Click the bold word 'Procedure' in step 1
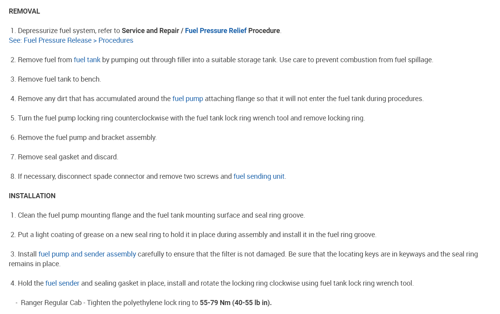The image size is (500, 314). (x=264, y=31)
